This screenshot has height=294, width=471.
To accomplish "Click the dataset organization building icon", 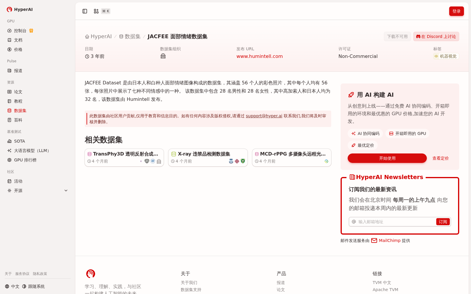I will (x=163, y=56).
